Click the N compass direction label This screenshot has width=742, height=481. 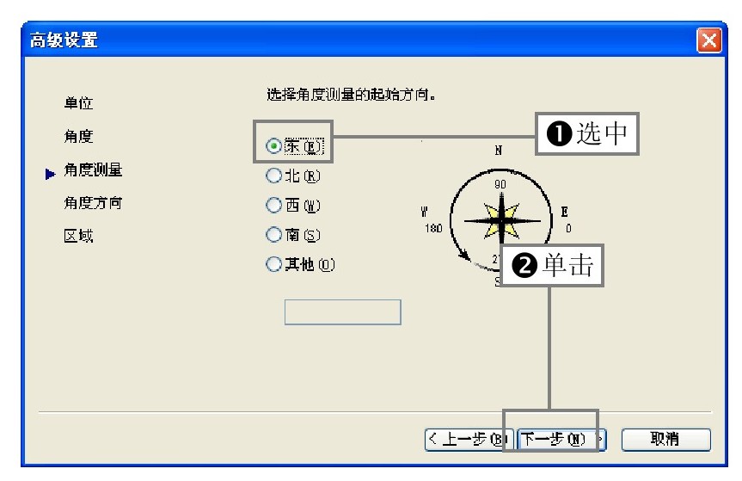pyautogui.click(x=499, y=151)
